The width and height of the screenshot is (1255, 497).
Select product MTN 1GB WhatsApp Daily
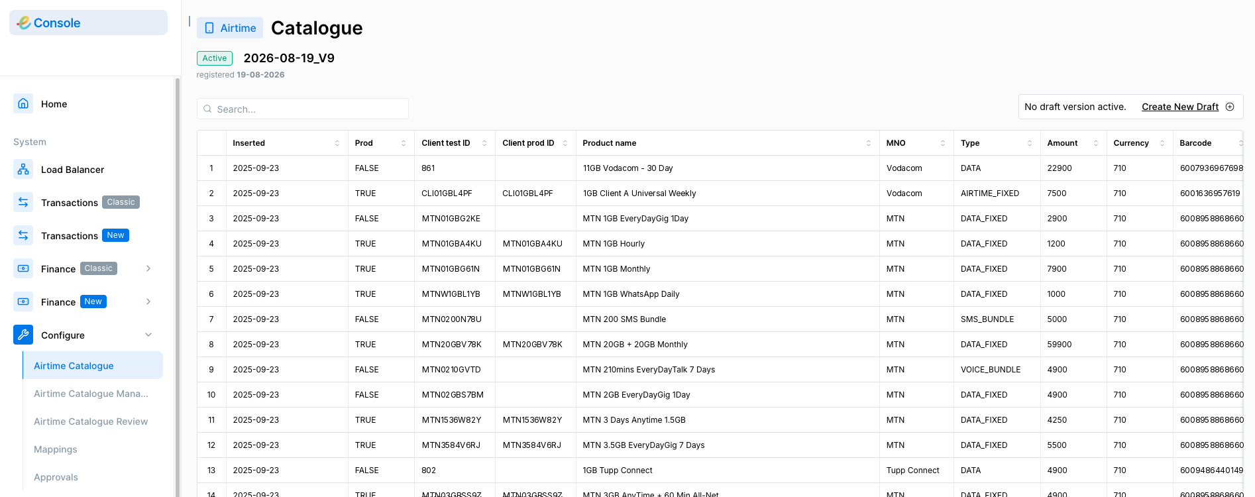tap(631, 294)
